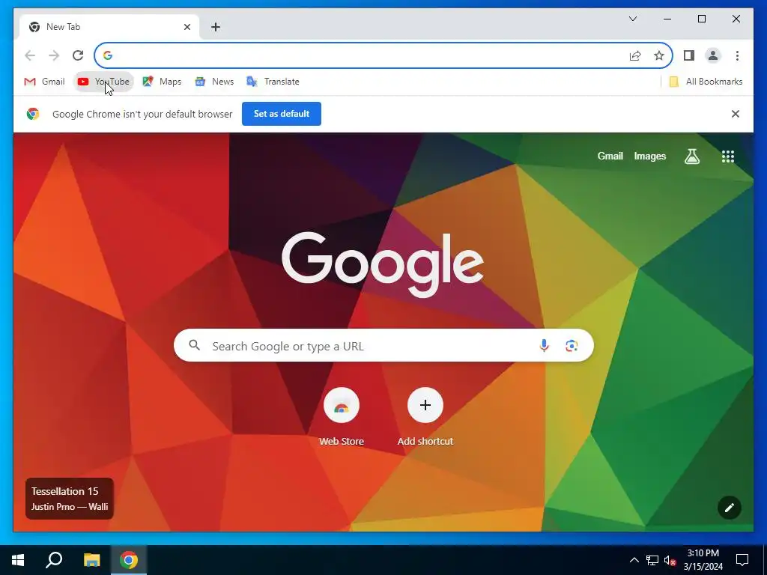Open the profile avatar icon
Screen dimensions: 767x575
tap(713, 55)
